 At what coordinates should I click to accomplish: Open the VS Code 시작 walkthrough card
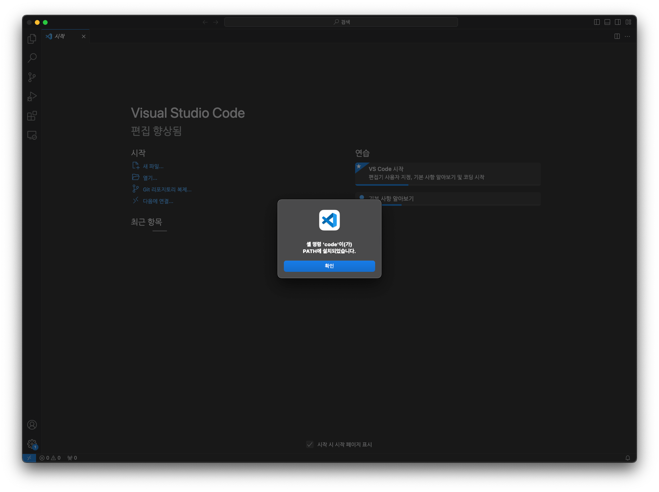pyautogui.click(x=448, y=174)
